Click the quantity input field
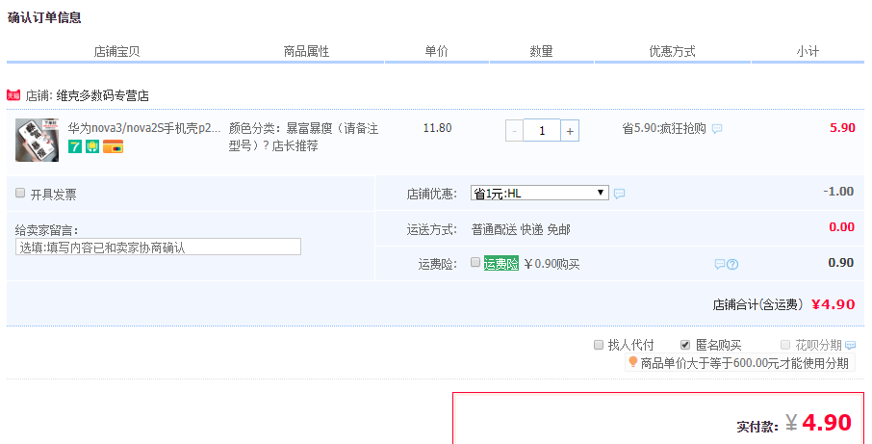The image size is (872, 444). pos(542,131)
